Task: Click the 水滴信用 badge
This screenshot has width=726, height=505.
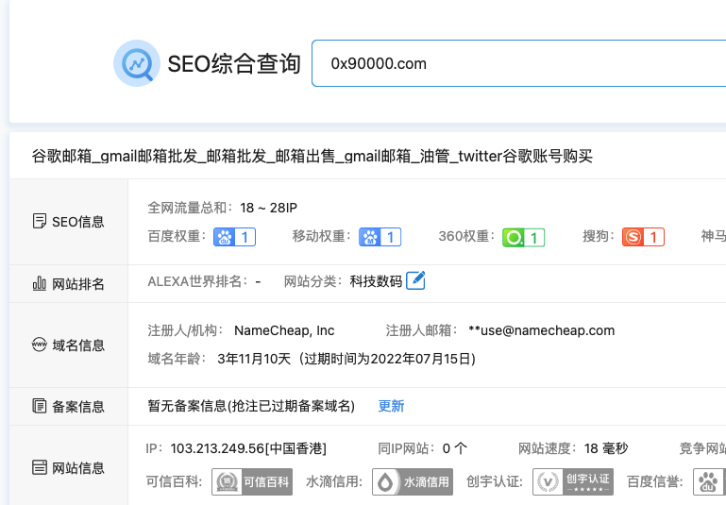Action: point(413,481)
